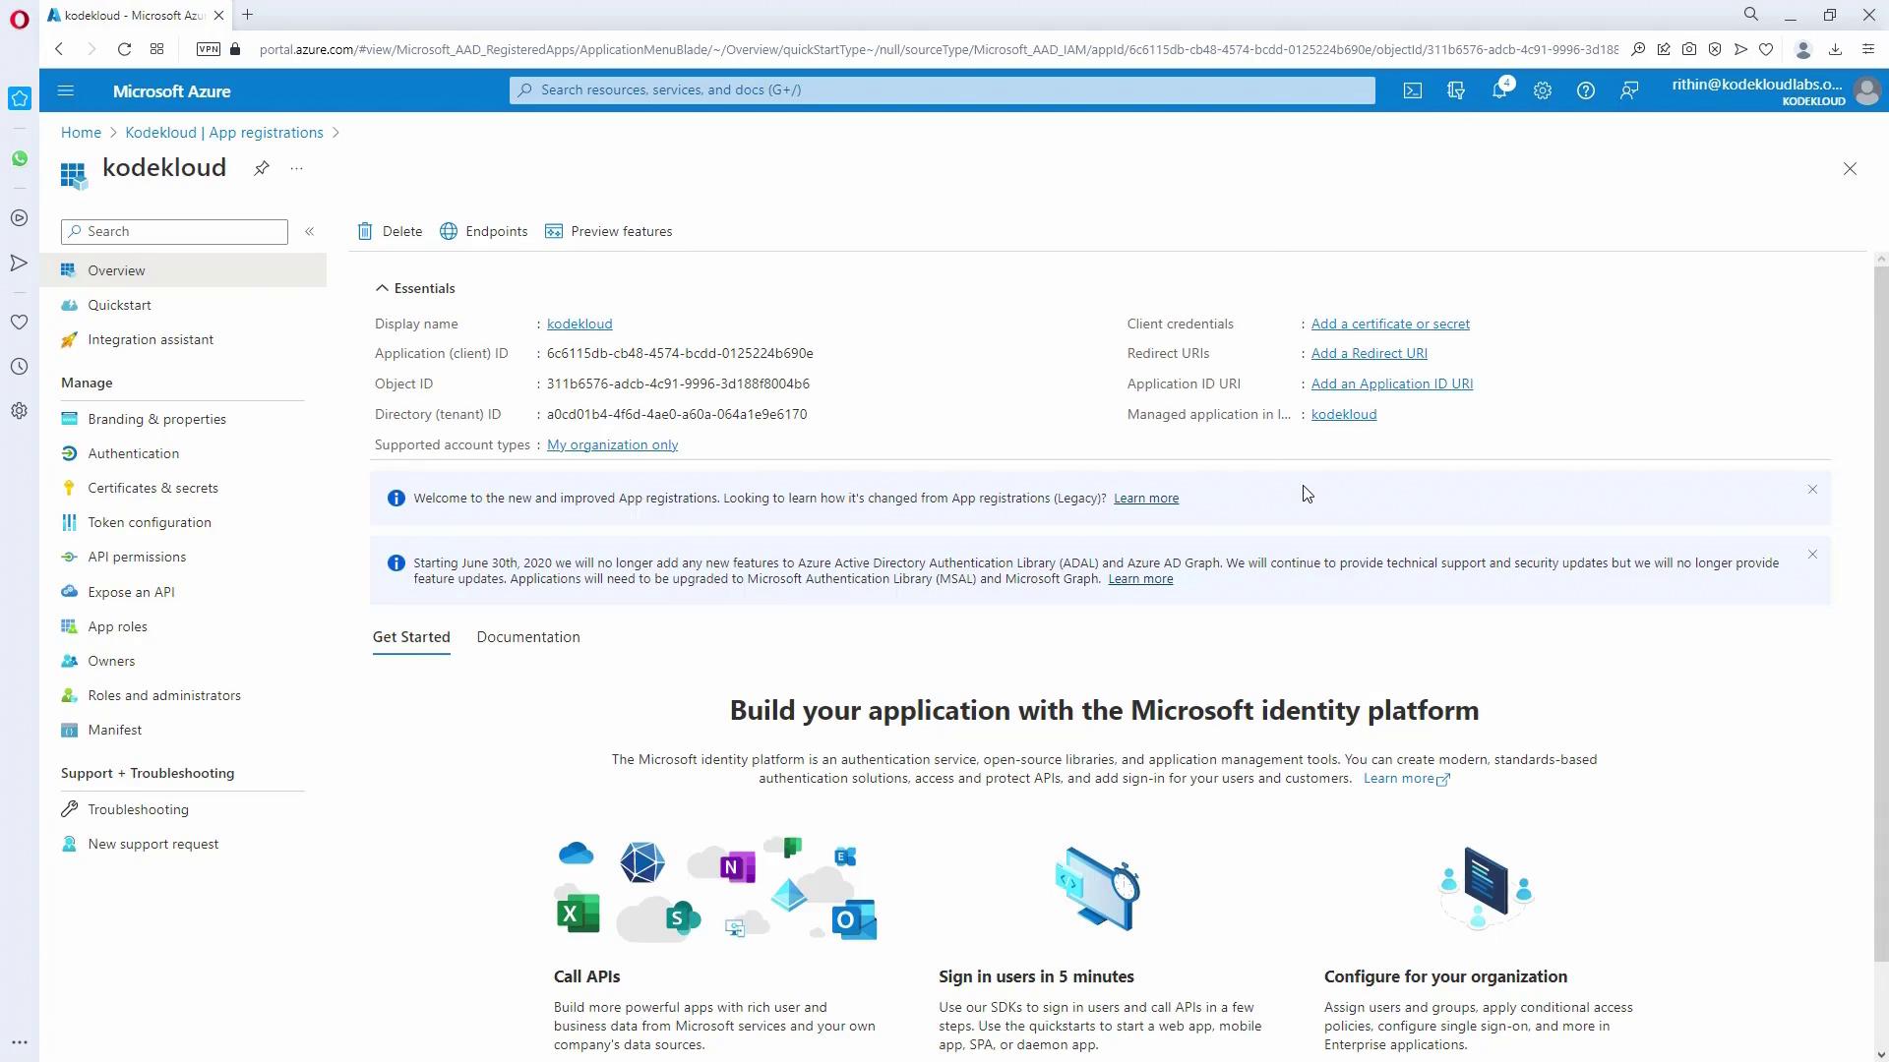Open more options ellipsis beside kodekloud
1889x1062 pixels.
[296, 168]
